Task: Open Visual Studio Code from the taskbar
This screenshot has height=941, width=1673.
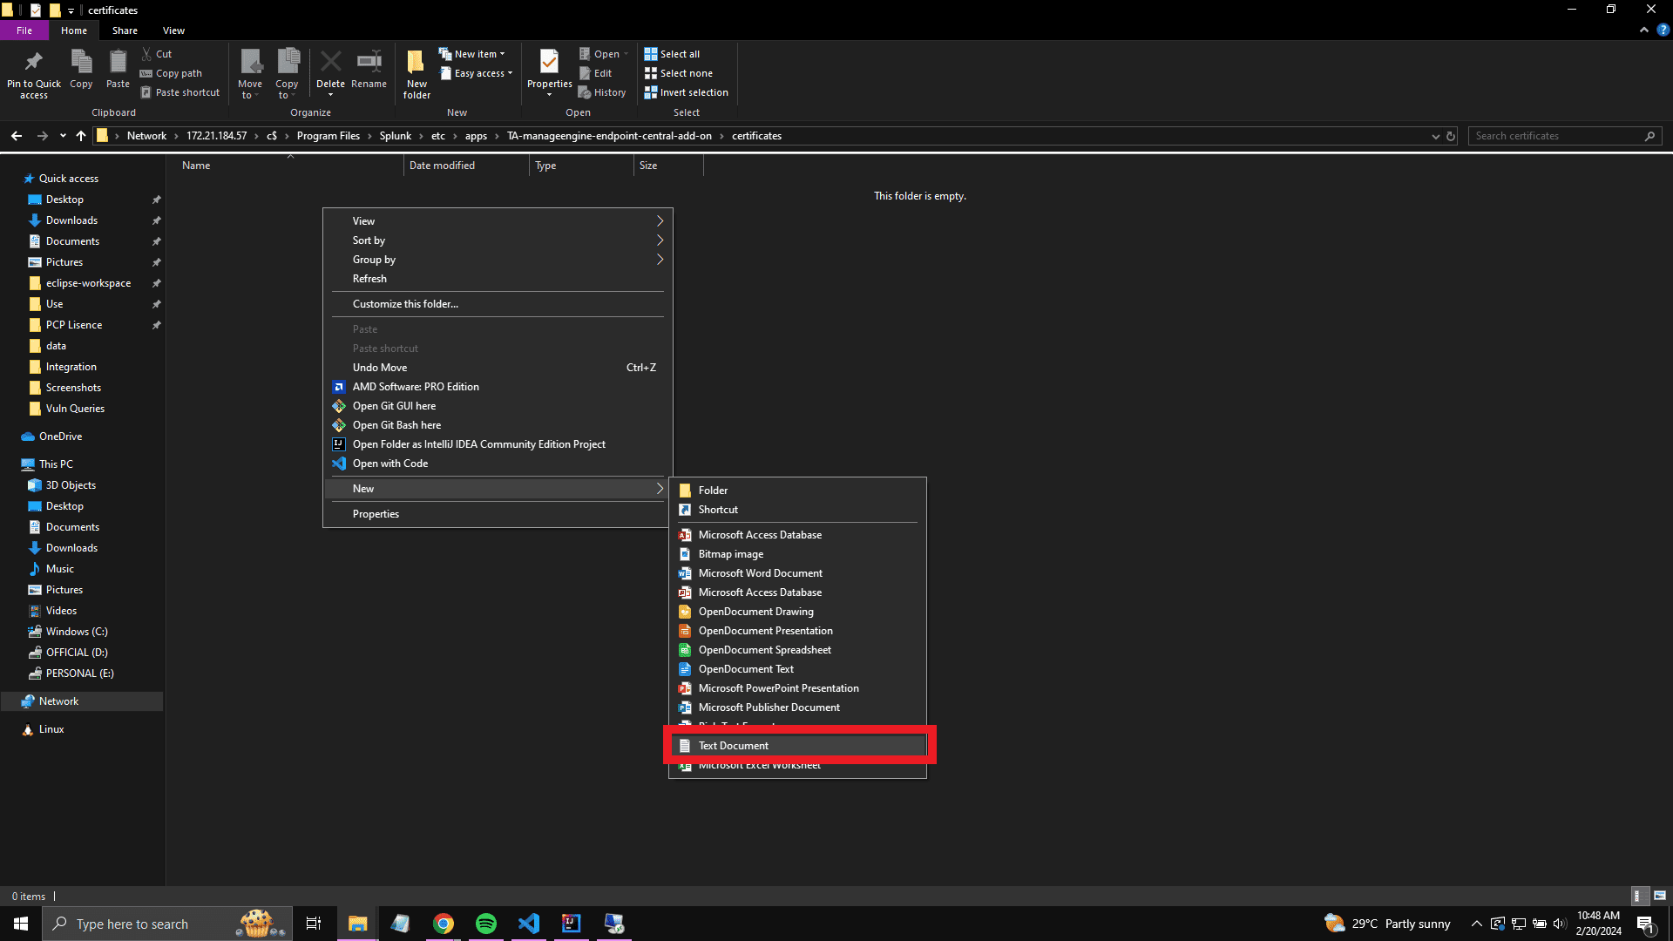Action: click(529, 923)
